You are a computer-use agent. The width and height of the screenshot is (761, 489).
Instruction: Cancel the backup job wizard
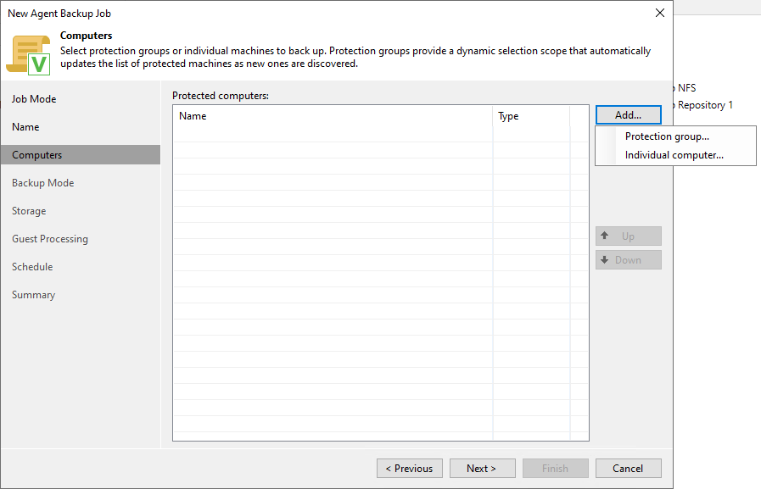coord(628,469)
